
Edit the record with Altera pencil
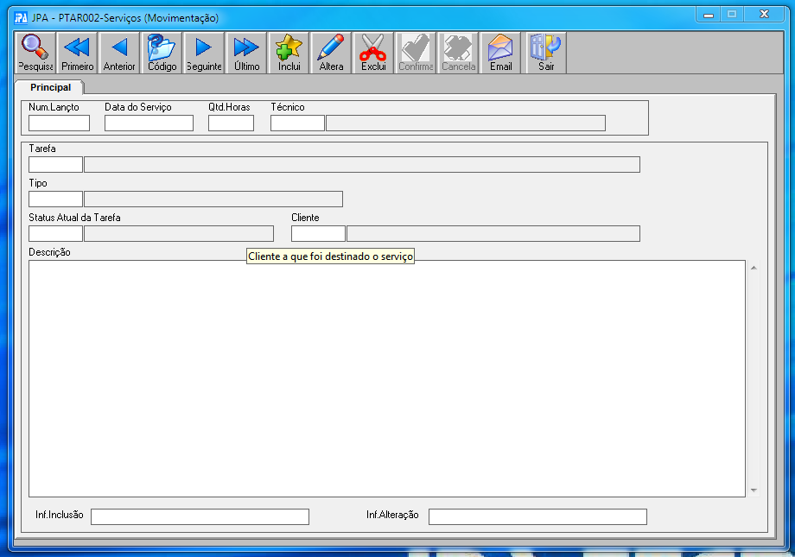tap(331, 54)
